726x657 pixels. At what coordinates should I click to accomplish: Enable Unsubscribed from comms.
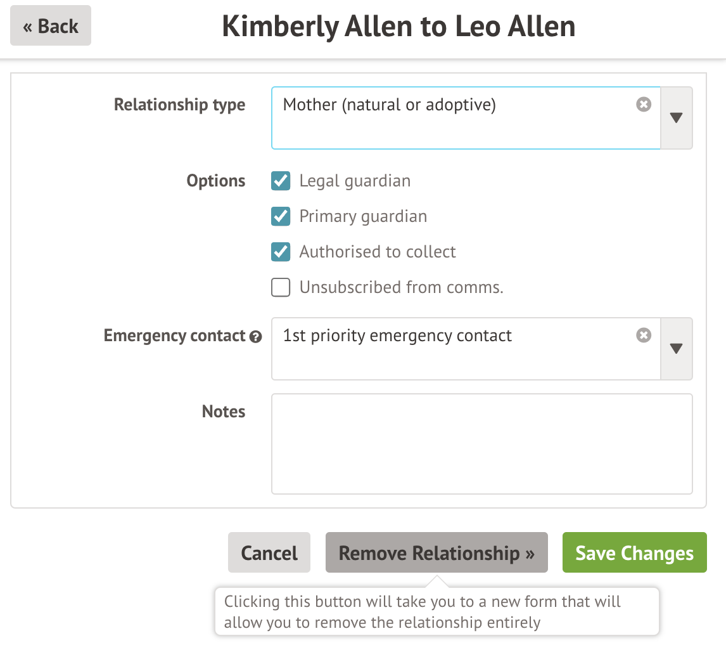point(281,287)
